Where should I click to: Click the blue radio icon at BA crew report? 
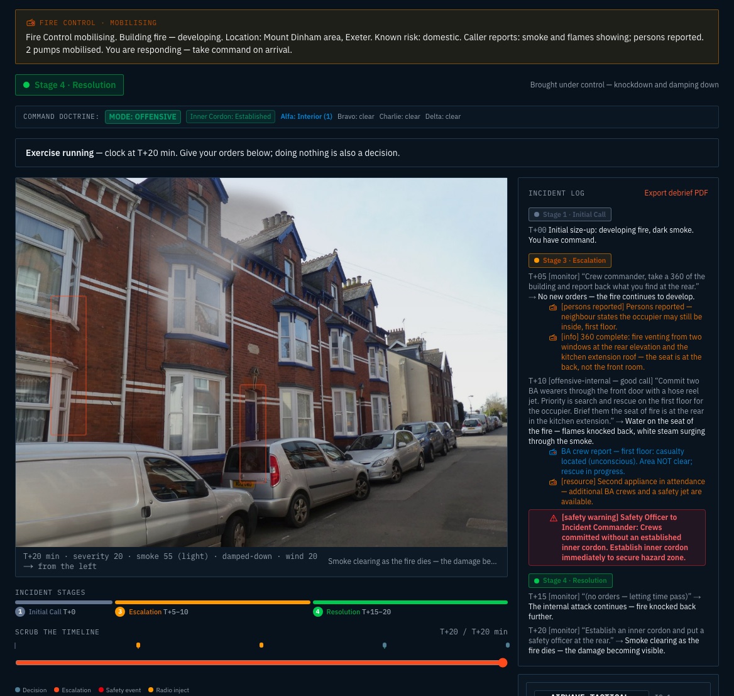[x=553, y=452]
